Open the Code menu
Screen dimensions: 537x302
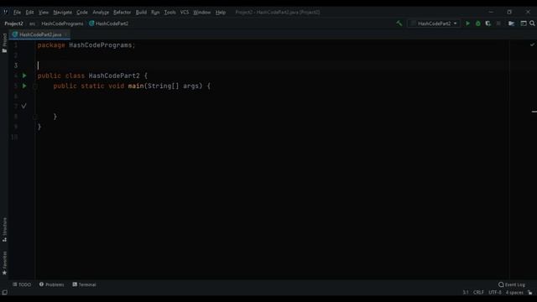82,13
